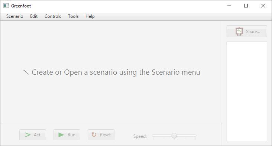Click the green arrow icon on Act

coord(28,135)
